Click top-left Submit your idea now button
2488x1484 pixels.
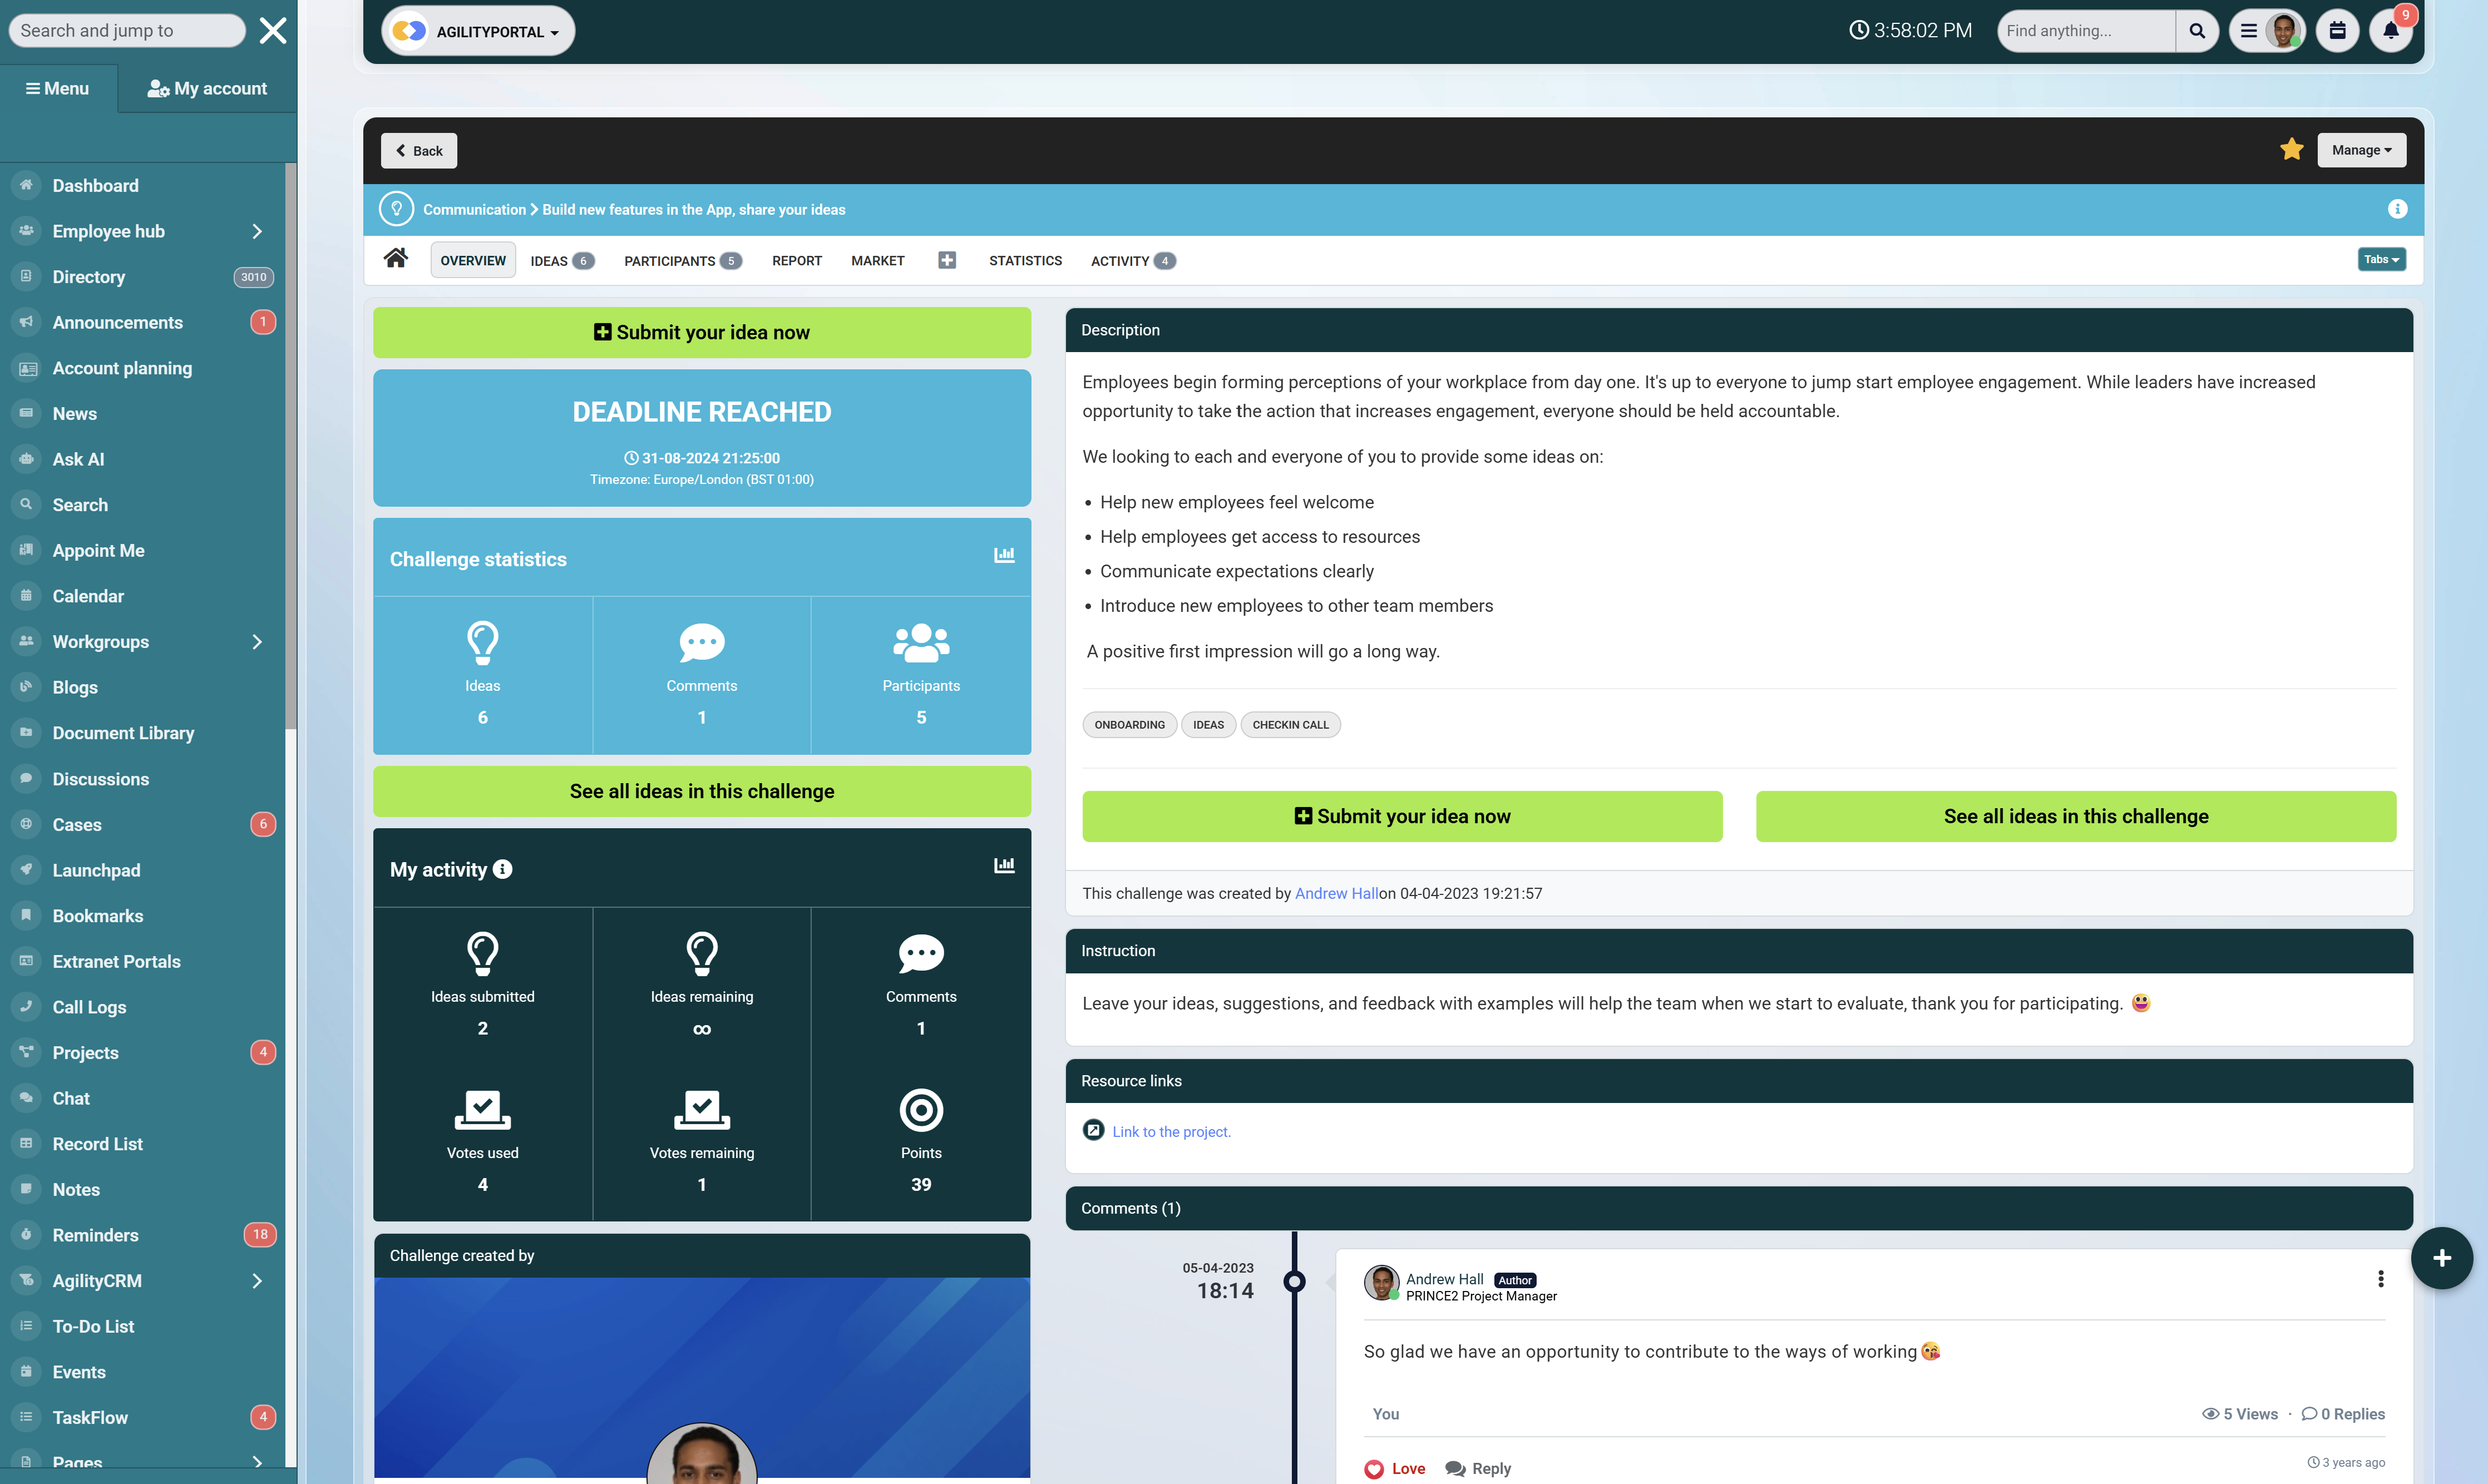click(701, 332)
